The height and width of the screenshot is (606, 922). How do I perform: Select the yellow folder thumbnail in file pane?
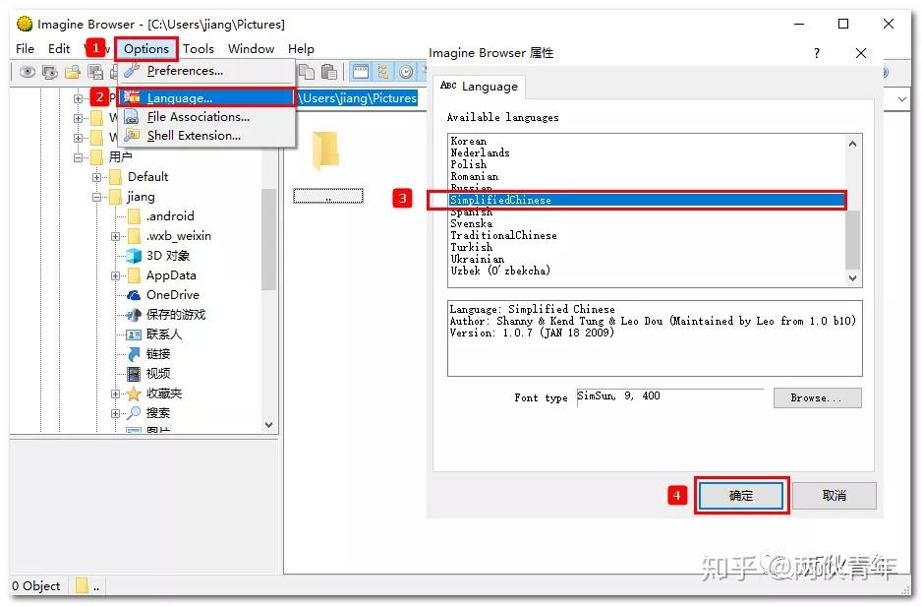pyautogui.click(x=325, y=151)
